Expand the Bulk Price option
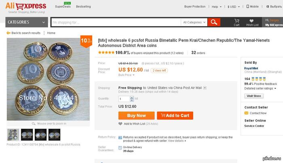 pos(126,75)
